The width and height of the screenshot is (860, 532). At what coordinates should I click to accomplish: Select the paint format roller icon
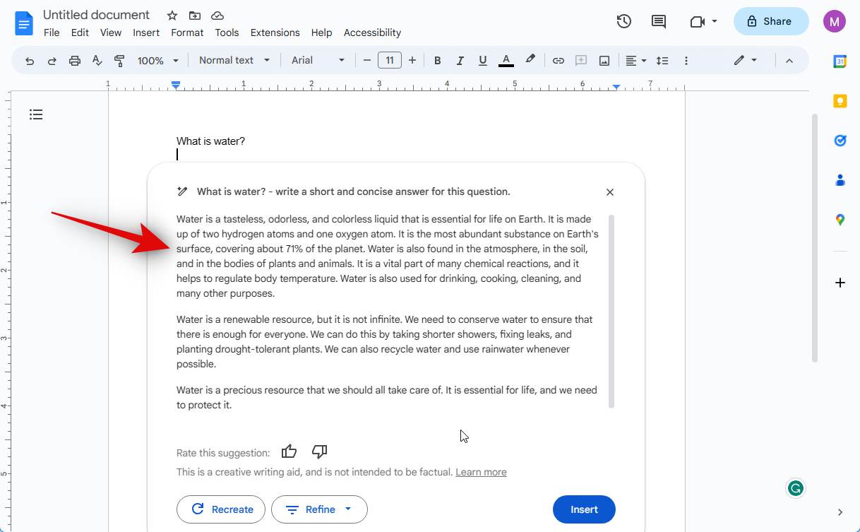click(119, 61)
